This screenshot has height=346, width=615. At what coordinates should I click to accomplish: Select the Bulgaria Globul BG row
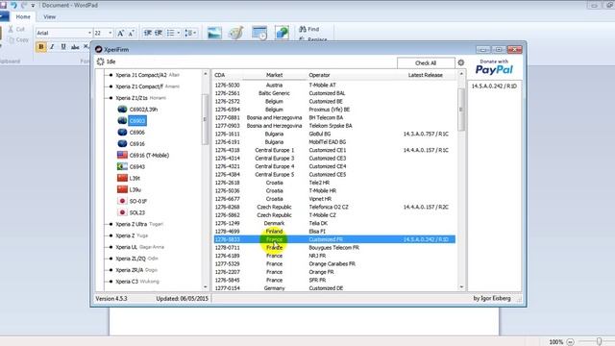[x=334, y=135]
